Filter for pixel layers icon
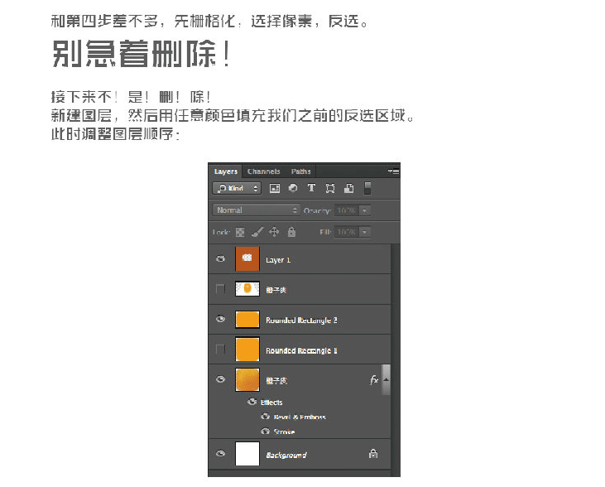The height and width of the screenshot is (487, 605). click(x=274, y=188)
